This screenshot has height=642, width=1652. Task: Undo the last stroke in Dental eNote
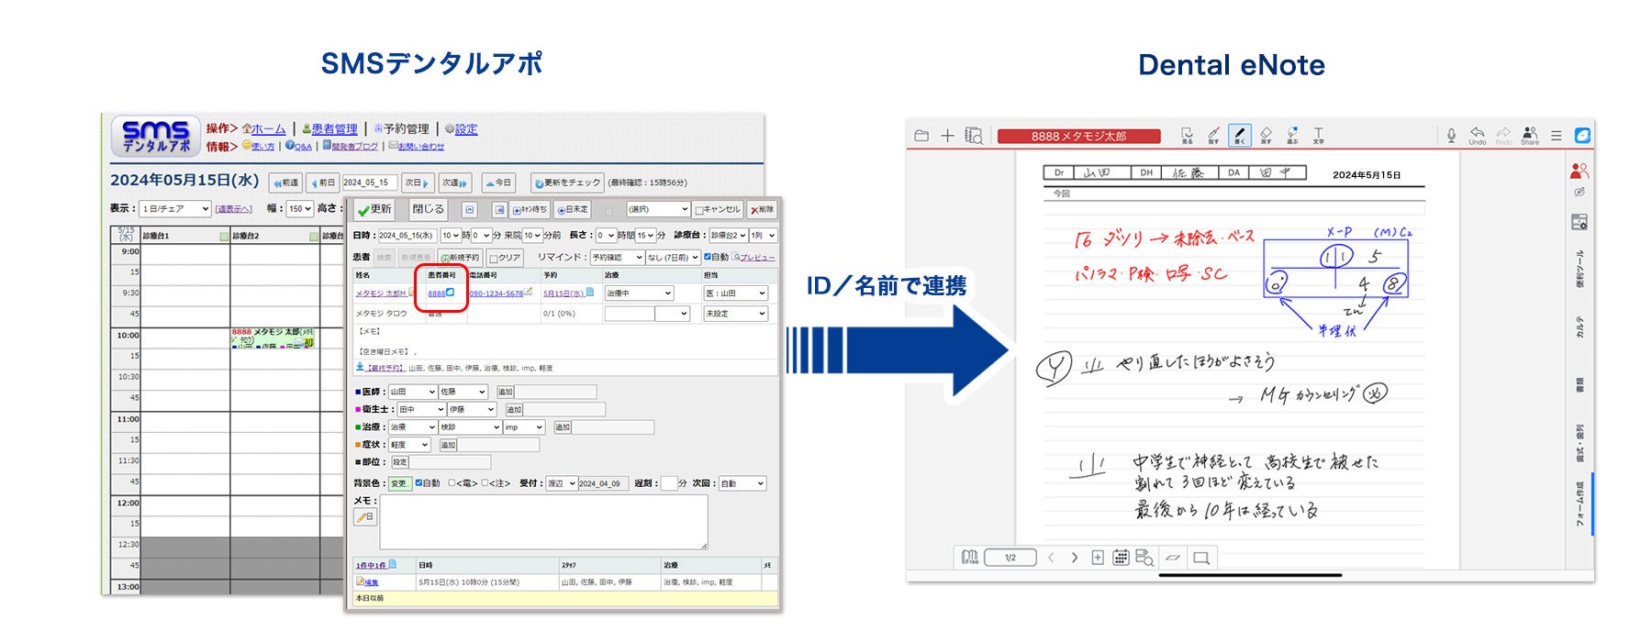(x=1477, y=136)
